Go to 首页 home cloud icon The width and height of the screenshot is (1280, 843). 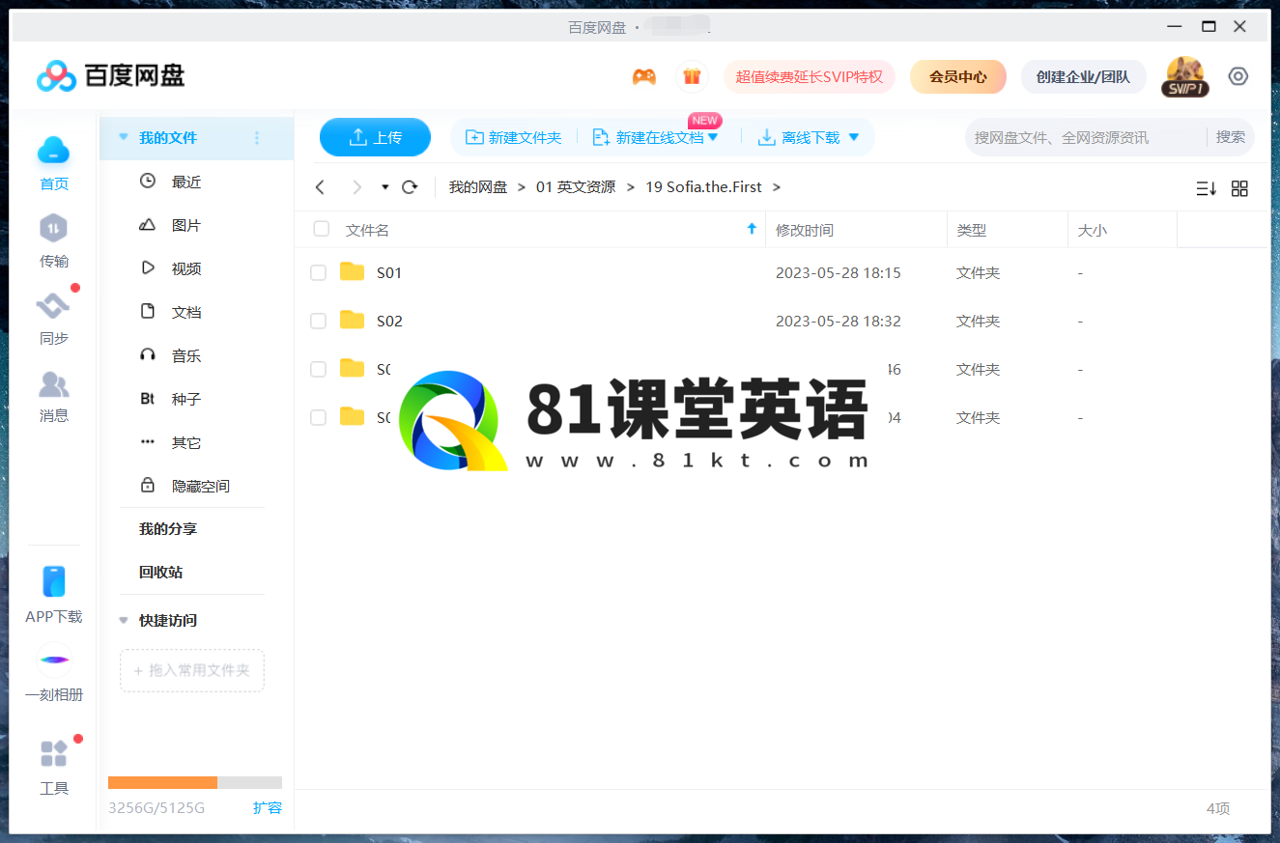[54, 150]
